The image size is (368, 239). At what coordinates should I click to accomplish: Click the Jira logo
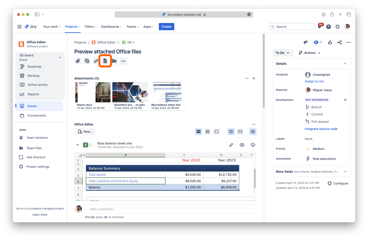(x=30, y=27)
